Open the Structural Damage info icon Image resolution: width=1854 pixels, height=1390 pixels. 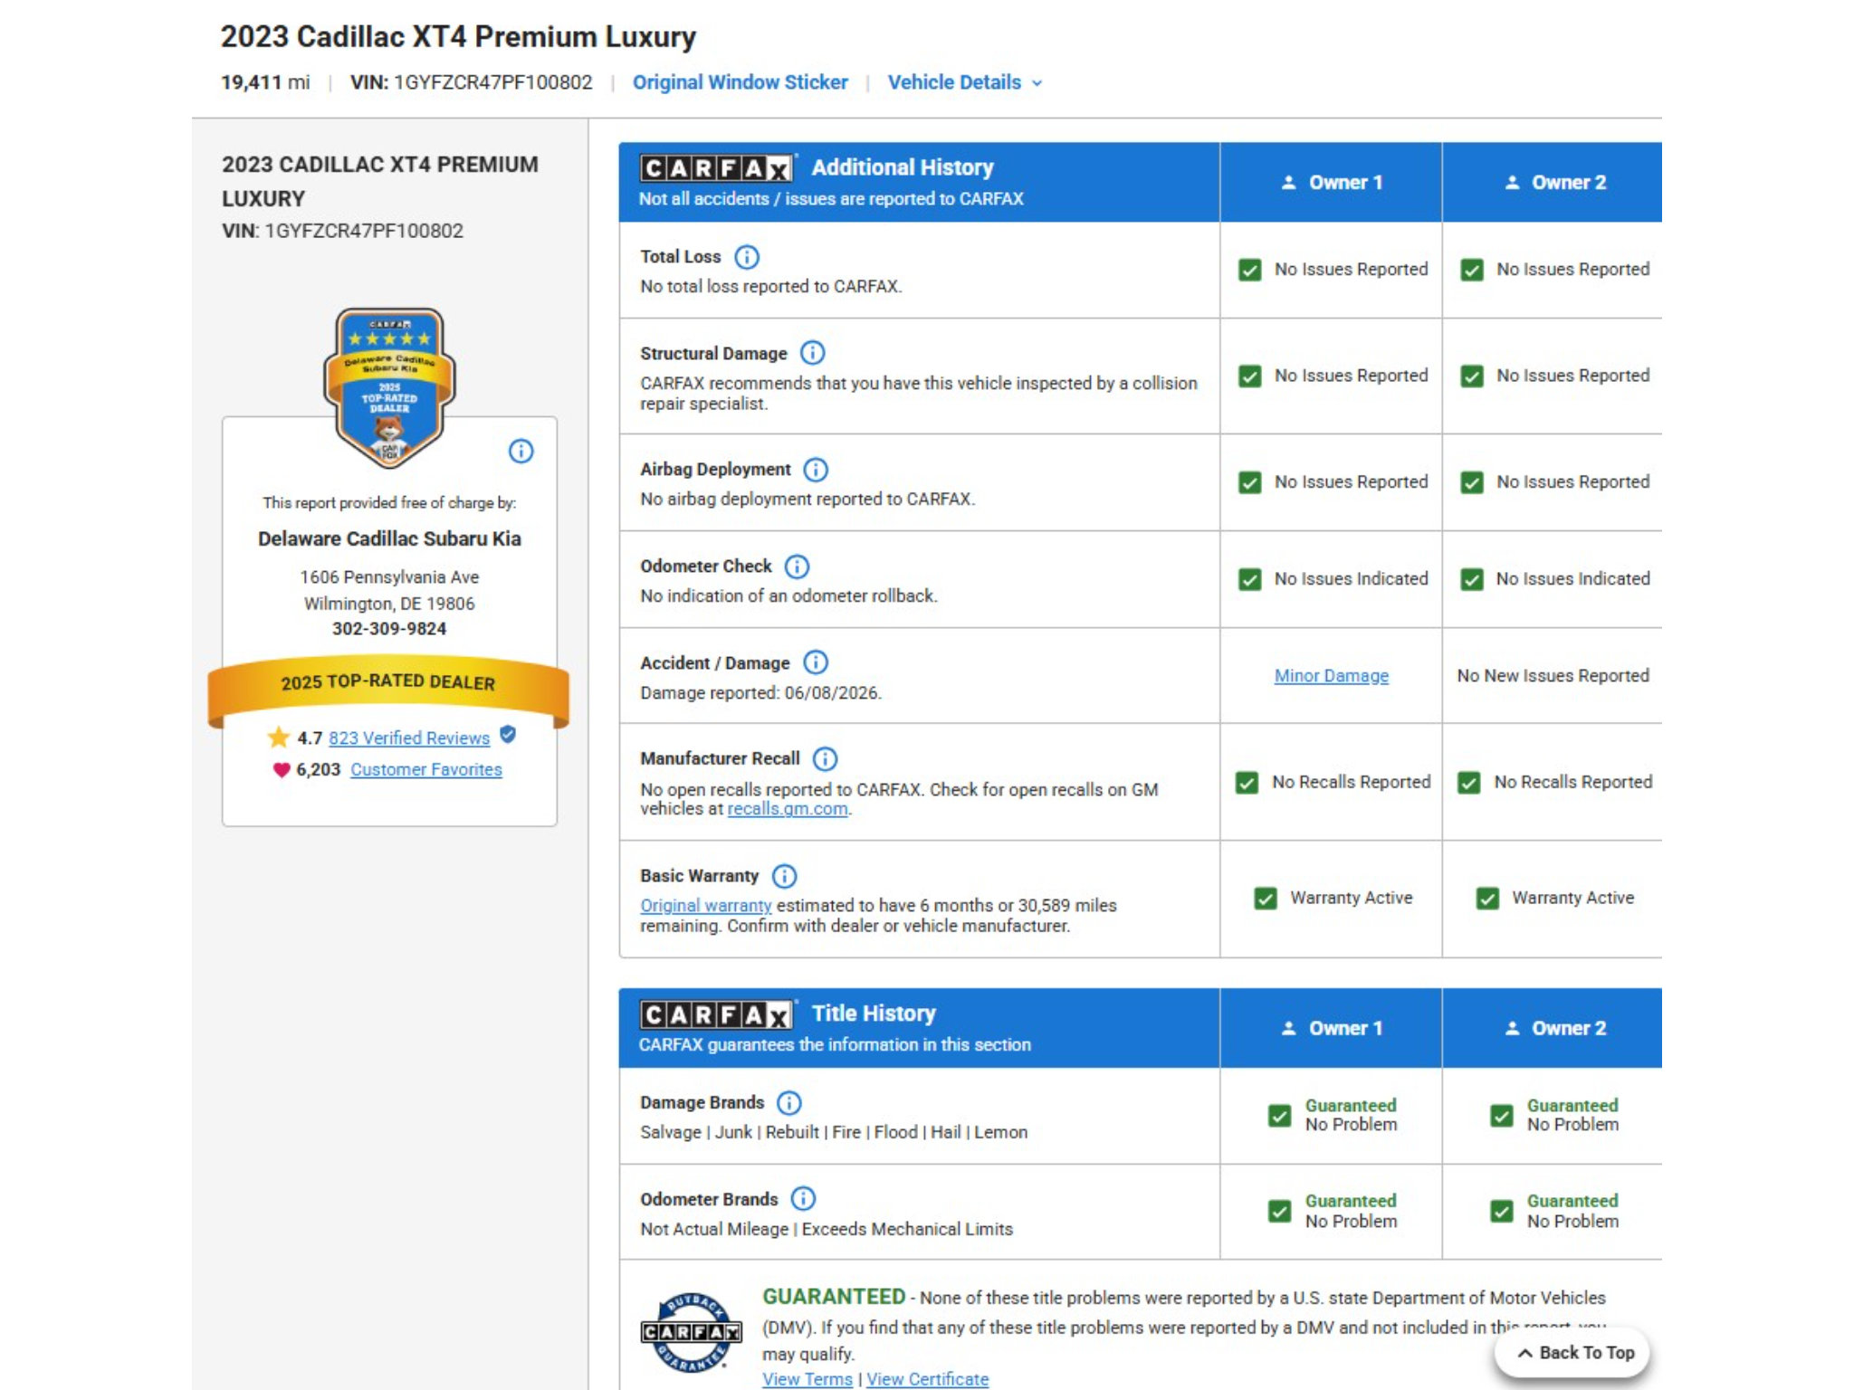coord(813,353)
